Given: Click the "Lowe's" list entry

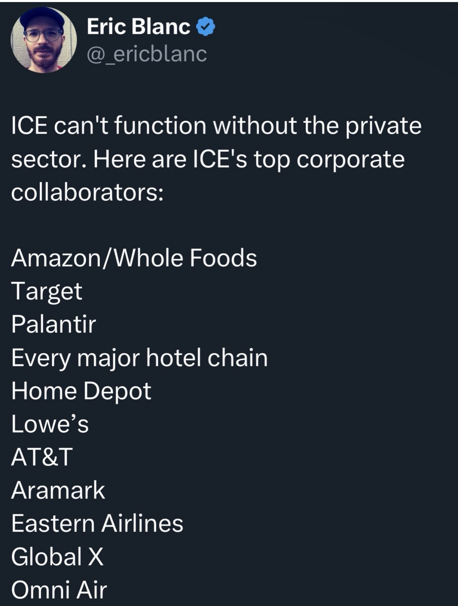Looking at the screenshot, I should pos(50,424).
